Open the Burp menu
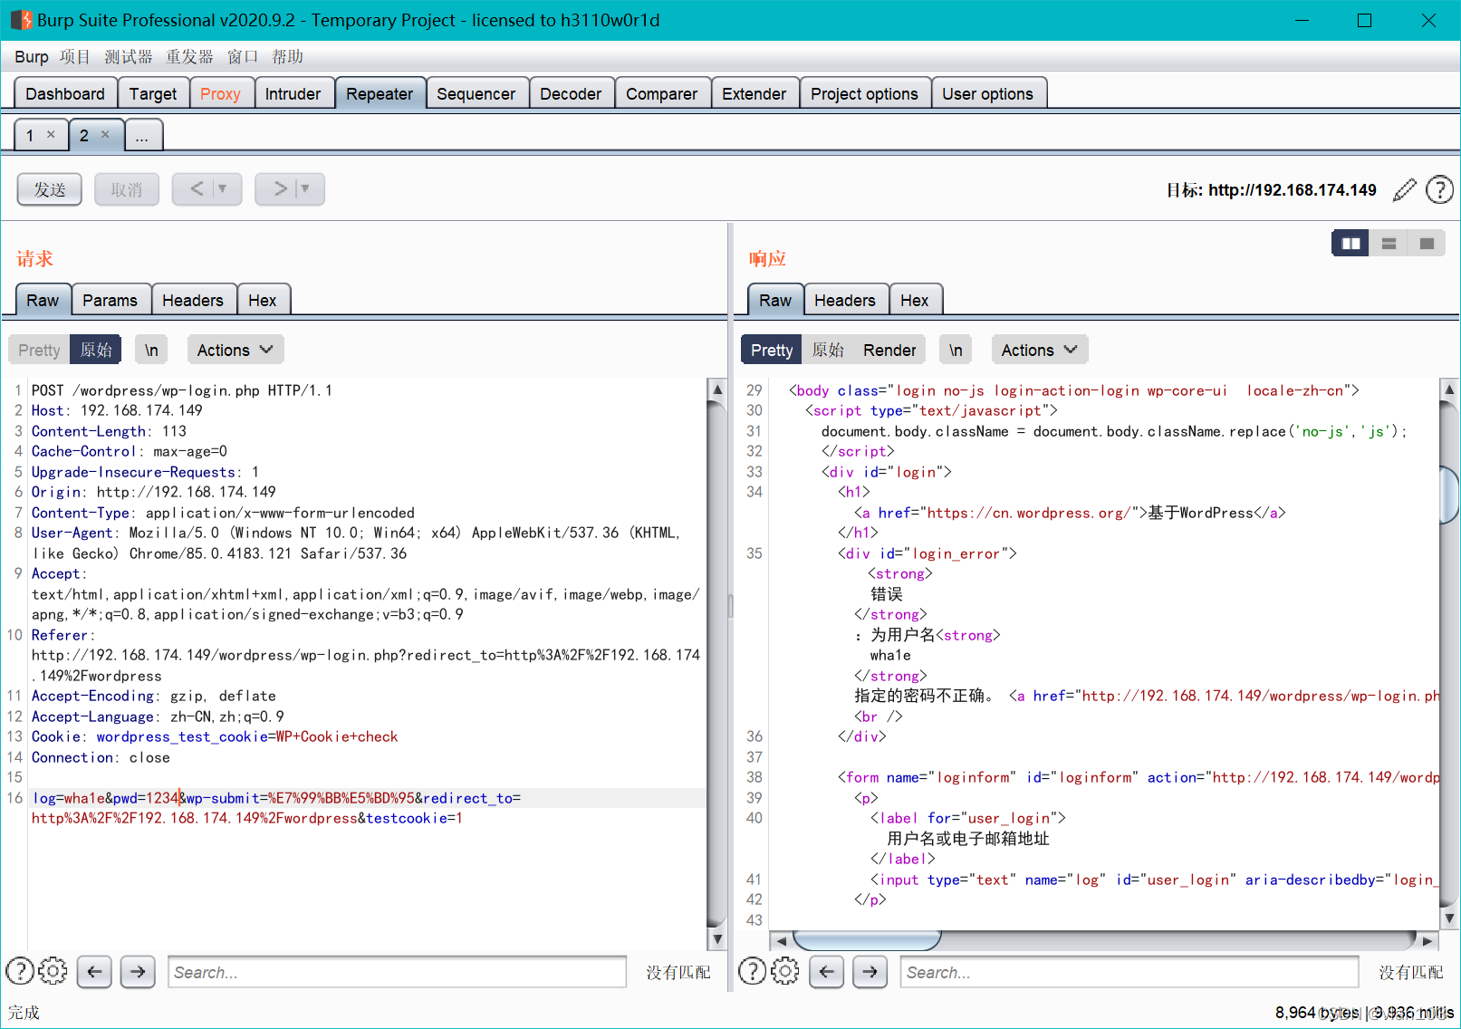The image size is (1461, 1029). [x=31, y=57]
